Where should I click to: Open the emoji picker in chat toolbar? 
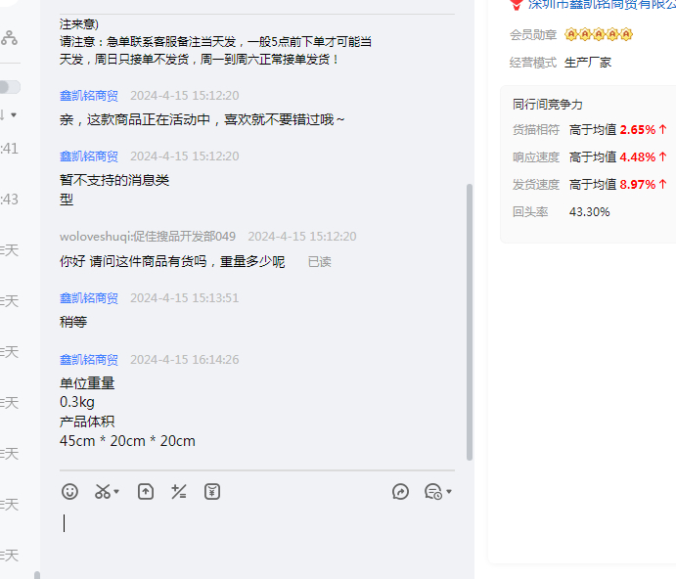(69, 492)
